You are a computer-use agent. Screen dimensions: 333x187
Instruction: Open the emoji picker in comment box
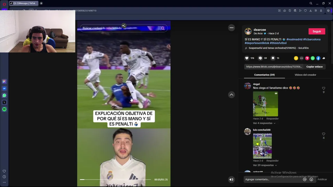[x=311, y=179]
